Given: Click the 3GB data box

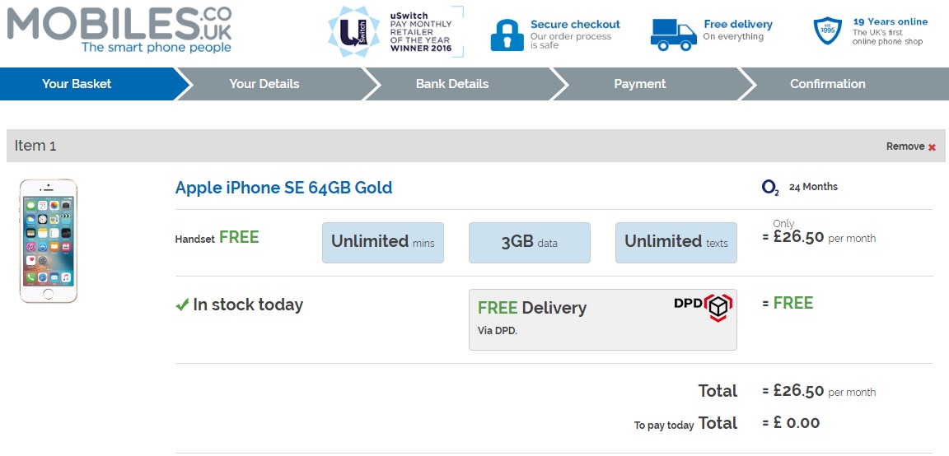Looking at the screenshot, I should [529, 242].
